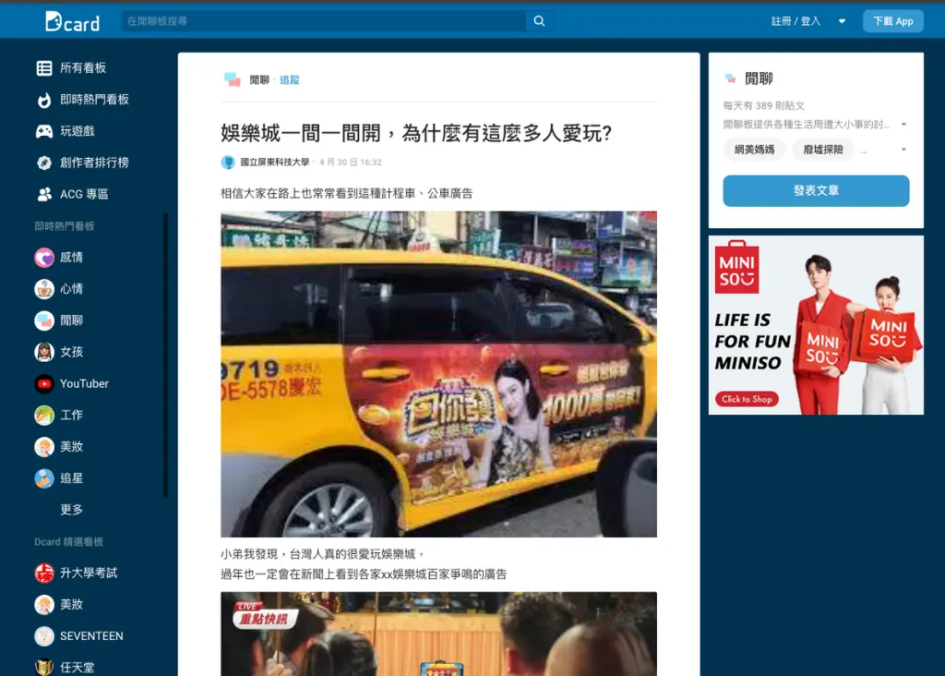
Task: Click the post title 娛樂城一間一間開
Action: point(416,133)
